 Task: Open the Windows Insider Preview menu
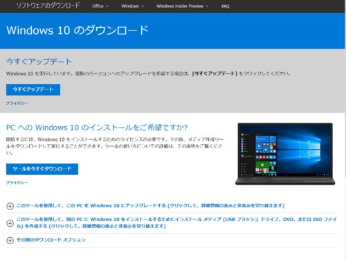click(182, 6)
